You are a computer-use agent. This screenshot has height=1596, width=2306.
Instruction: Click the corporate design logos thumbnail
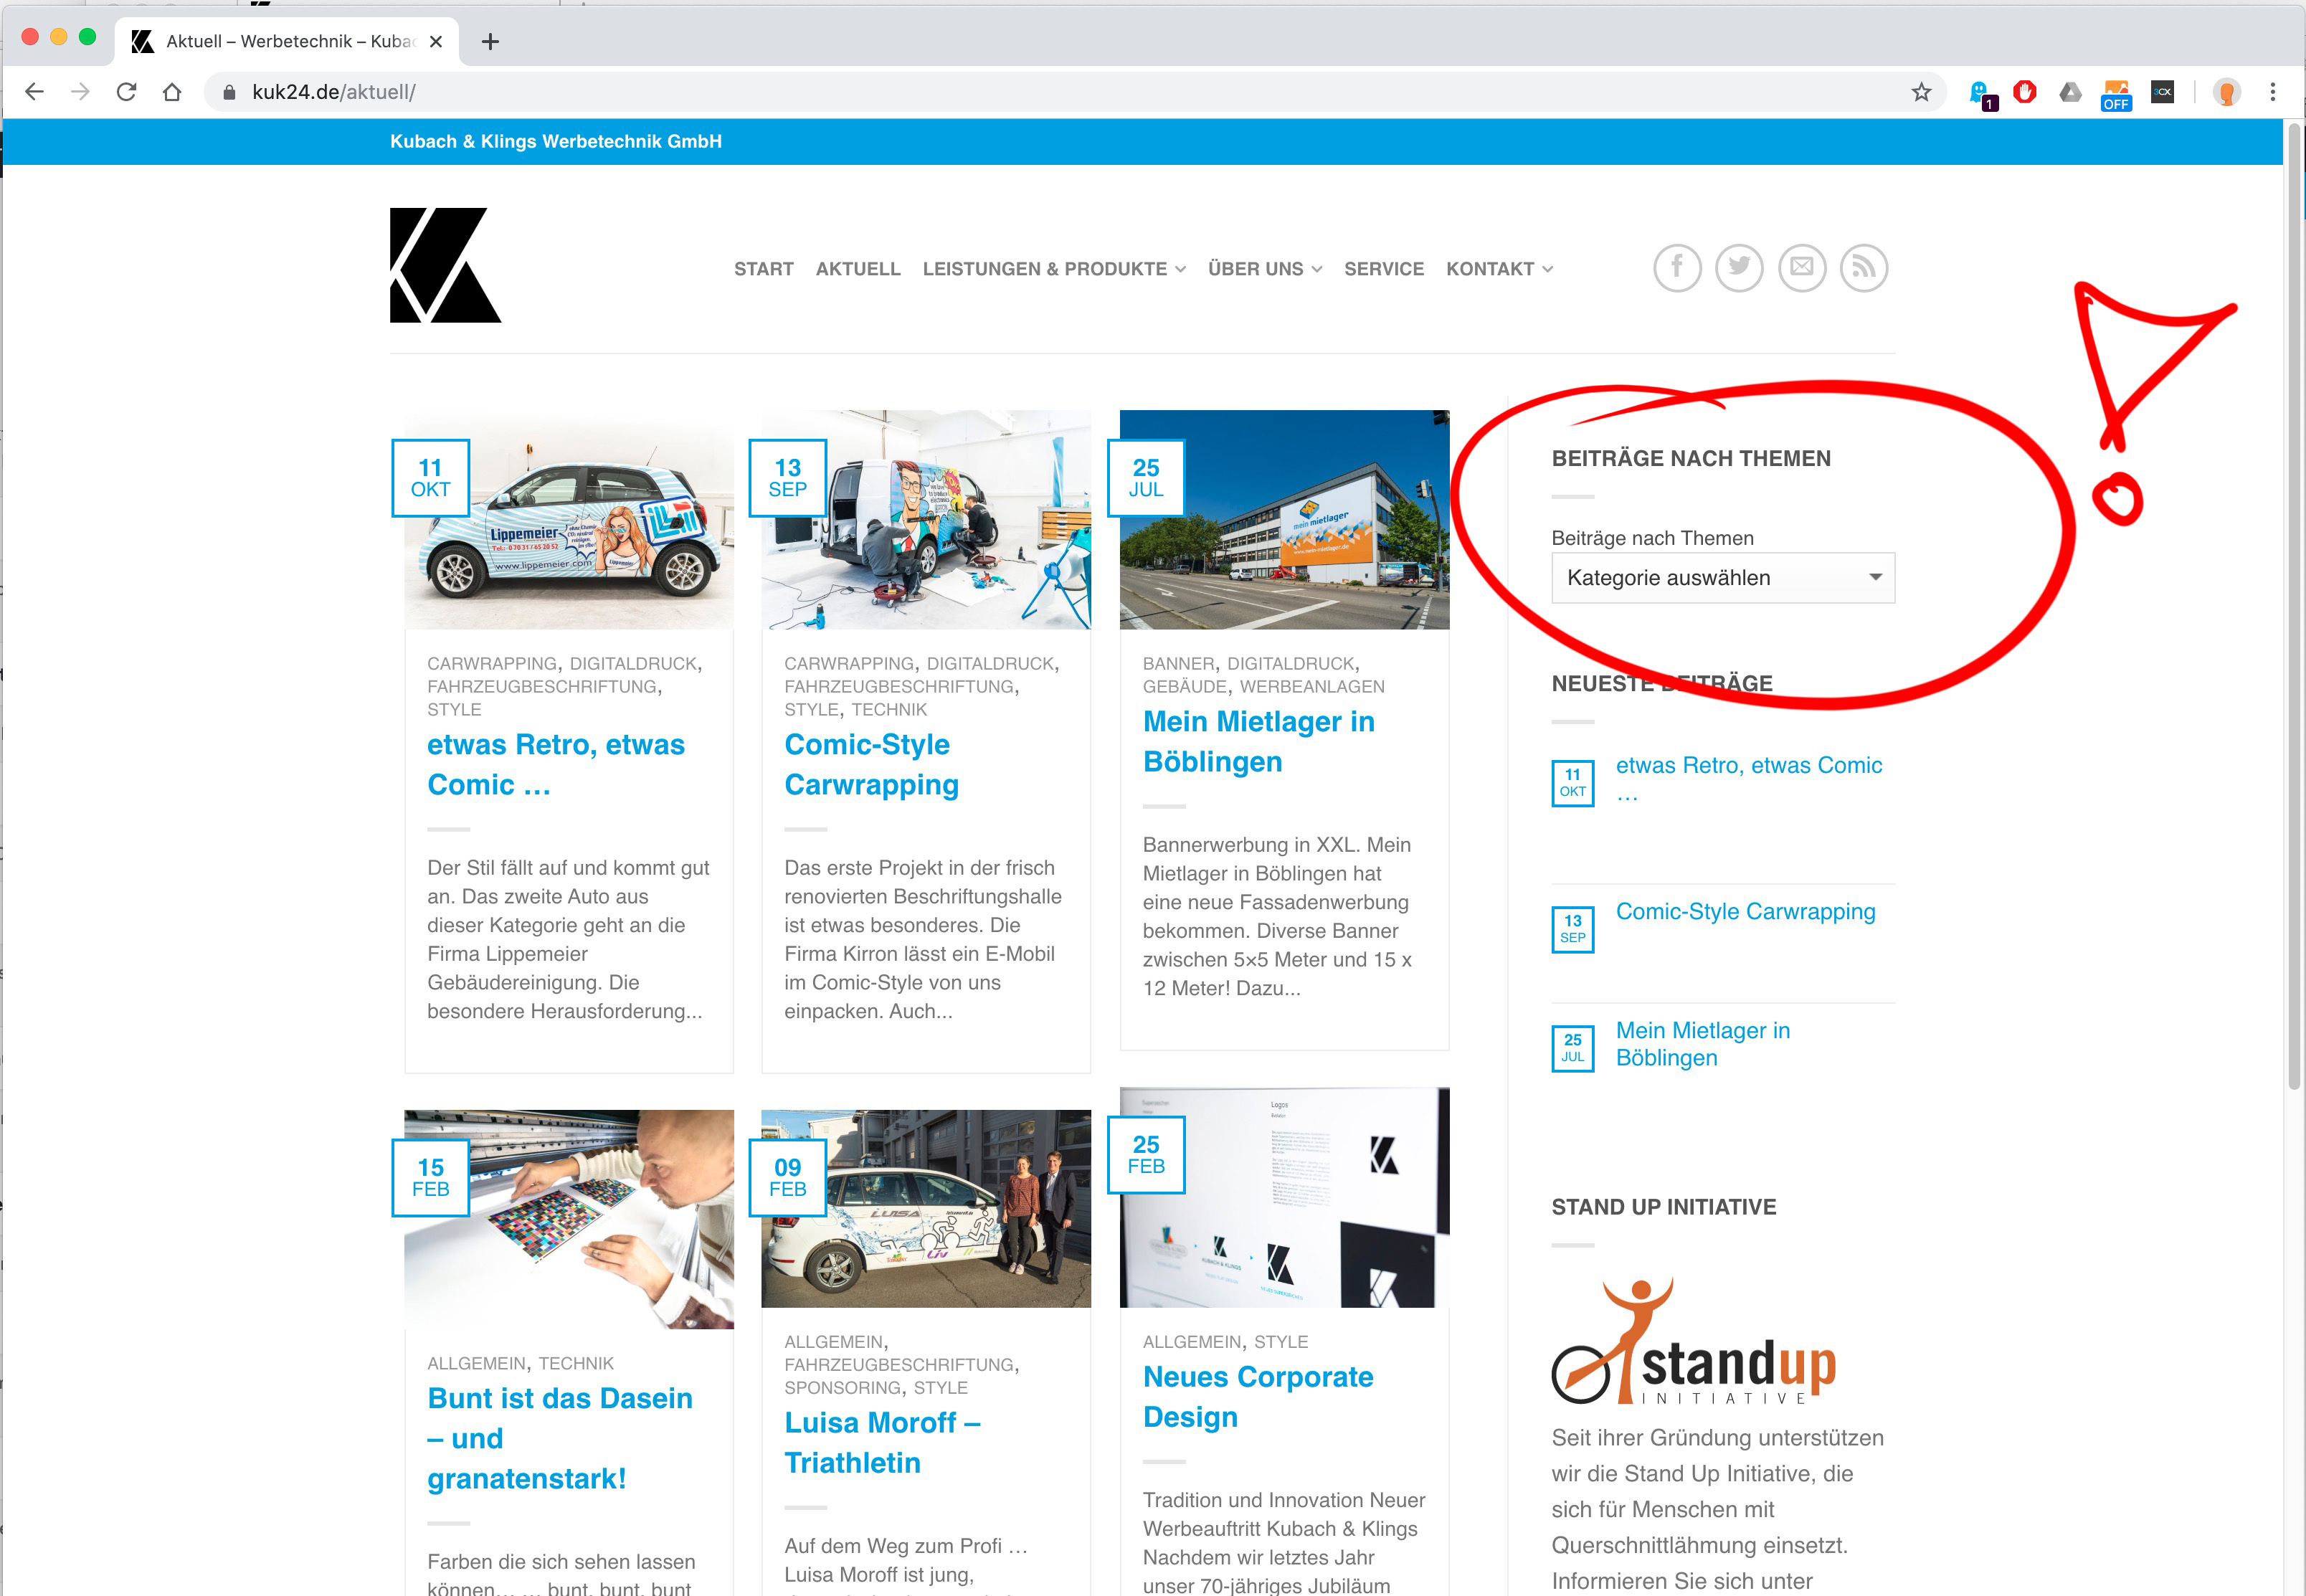(x=1284, y=1197)
